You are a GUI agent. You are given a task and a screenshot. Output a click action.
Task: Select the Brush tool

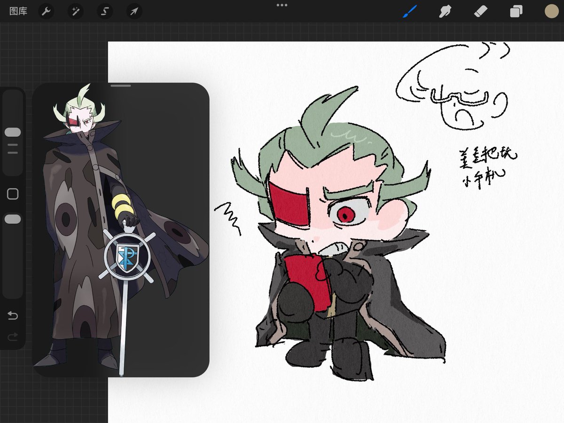(409, 11)
